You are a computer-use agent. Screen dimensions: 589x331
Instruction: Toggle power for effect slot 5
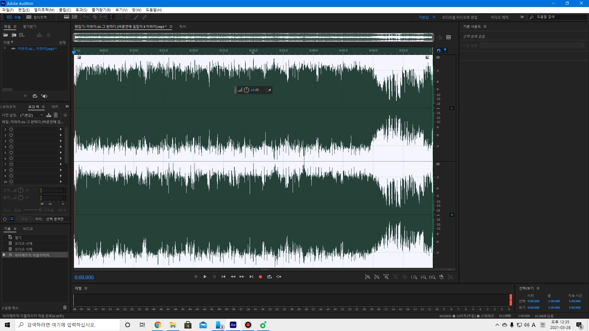pyautogui.click(x=11, y=153)
